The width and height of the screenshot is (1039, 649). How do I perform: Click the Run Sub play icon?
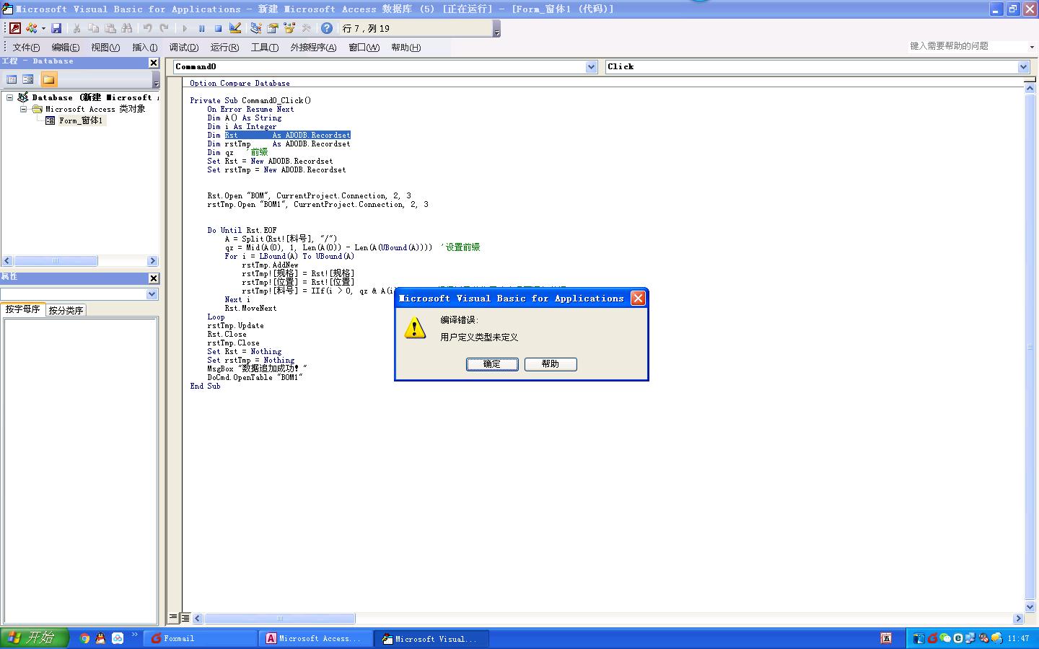pos(185,28)
